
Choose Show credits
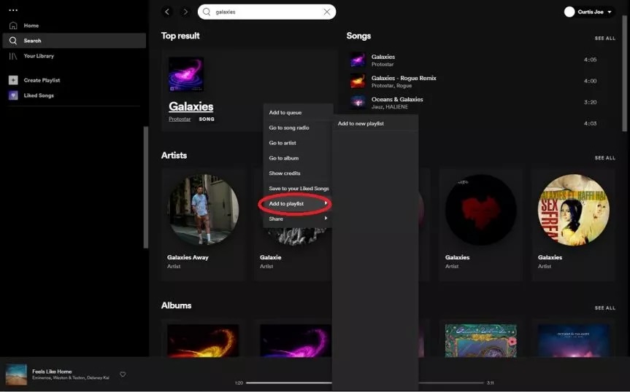[x=298, y=173]
